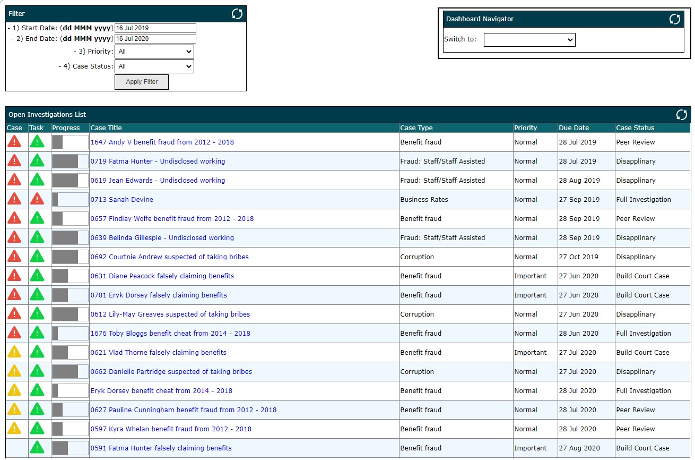Open case 0631 Diane Peacock falsely claiming benefits
Viewport: 695px width, 460px height.
pos(162,276)
